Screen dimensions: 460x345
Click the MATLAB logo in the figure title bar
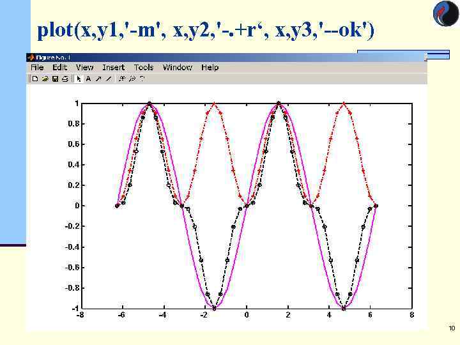click(31, 57)
